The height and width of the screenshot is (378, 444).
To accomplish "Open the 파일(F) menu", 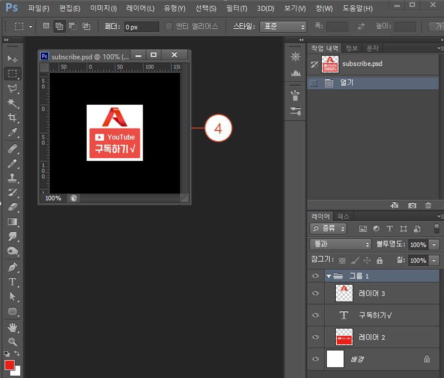I will click(38, 8).
